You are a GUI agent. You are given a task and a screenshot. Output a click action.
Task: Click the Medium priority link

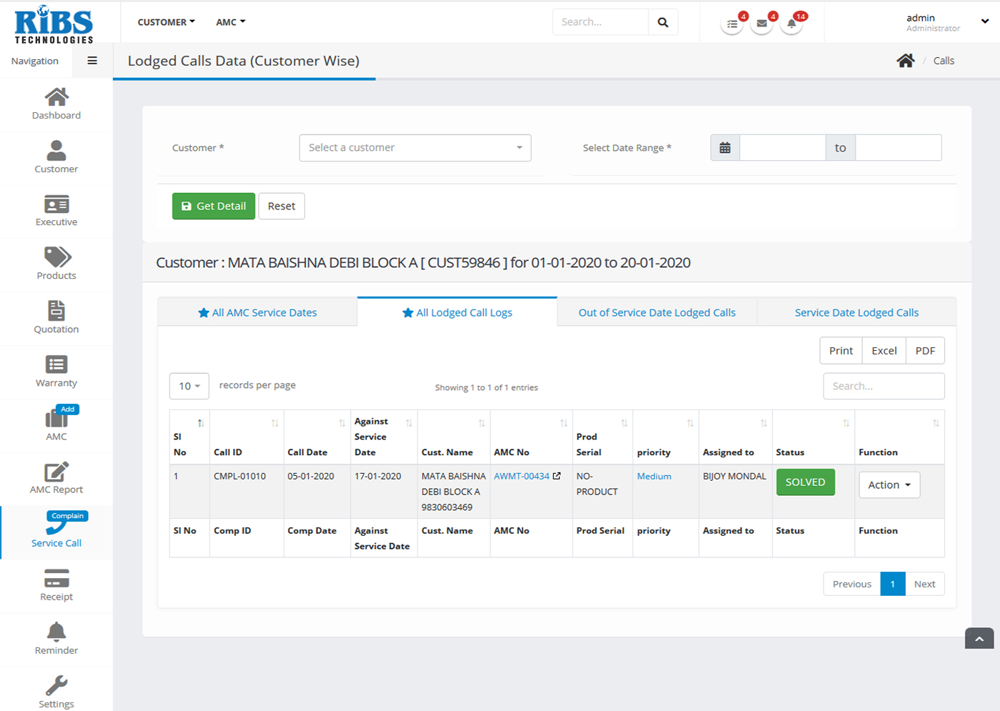[x=653, y=477]
